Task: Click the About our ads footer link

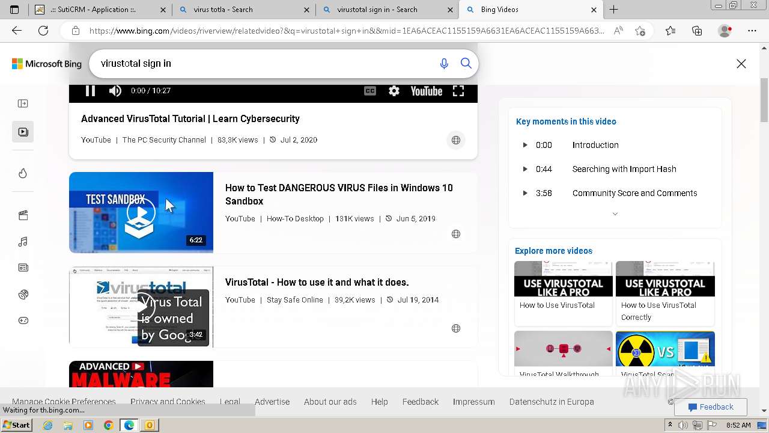Action: tap(330, 402)
